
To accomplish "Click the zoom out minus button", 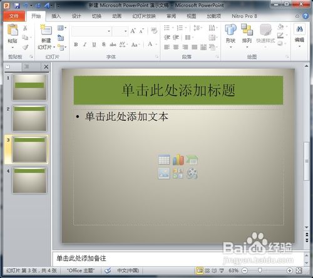I will pos(245,270).
